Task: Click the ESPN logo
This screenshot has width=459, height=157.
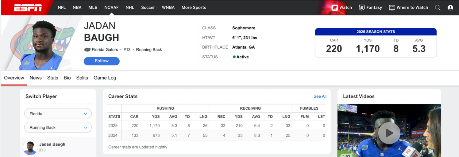Action: 28,8
